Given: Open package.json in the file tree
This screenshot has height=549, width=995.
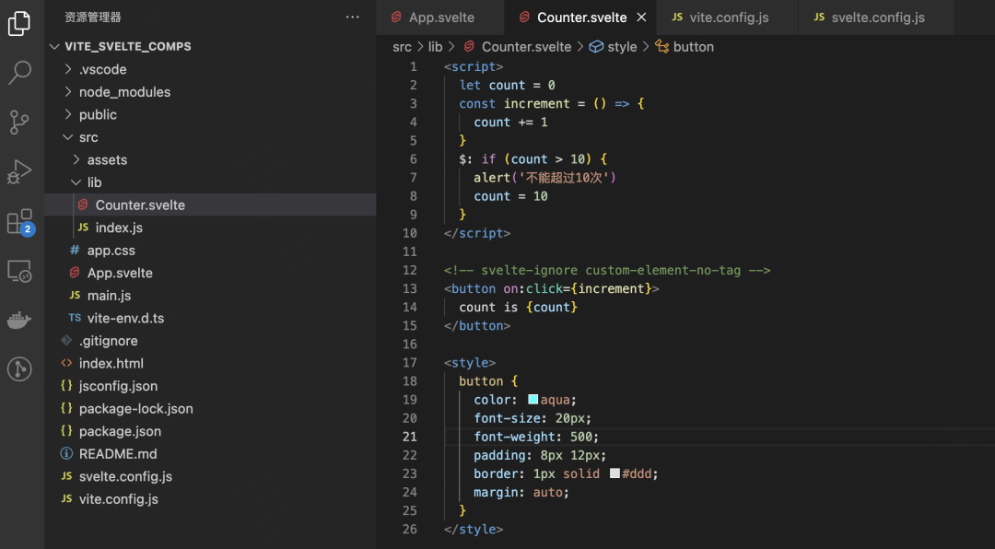Looking at the screenshot, I should (210, 432).
